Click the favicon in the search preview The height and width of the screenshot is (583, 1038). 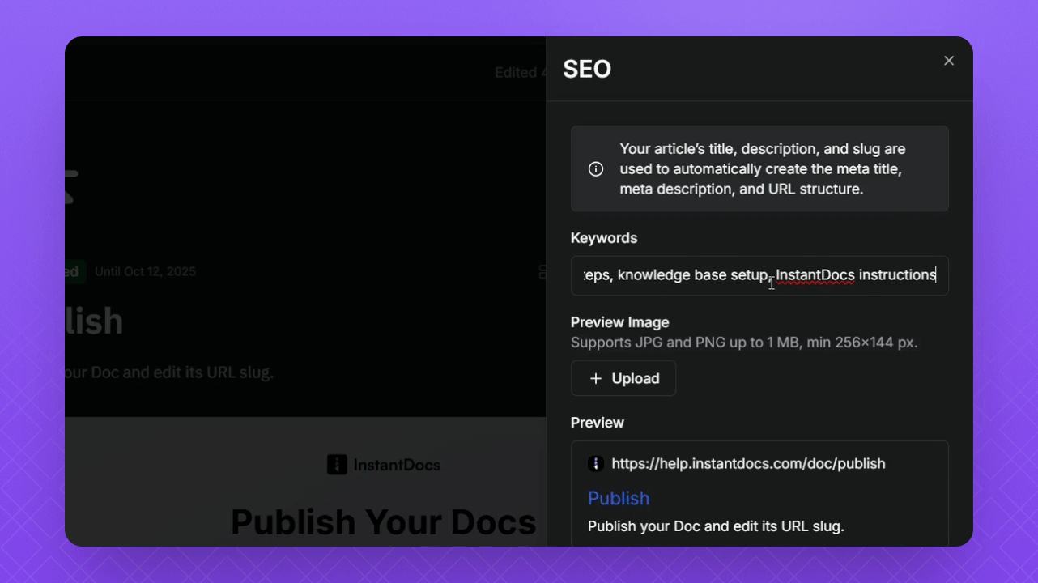pyautogui.click(x=596, y=464)
